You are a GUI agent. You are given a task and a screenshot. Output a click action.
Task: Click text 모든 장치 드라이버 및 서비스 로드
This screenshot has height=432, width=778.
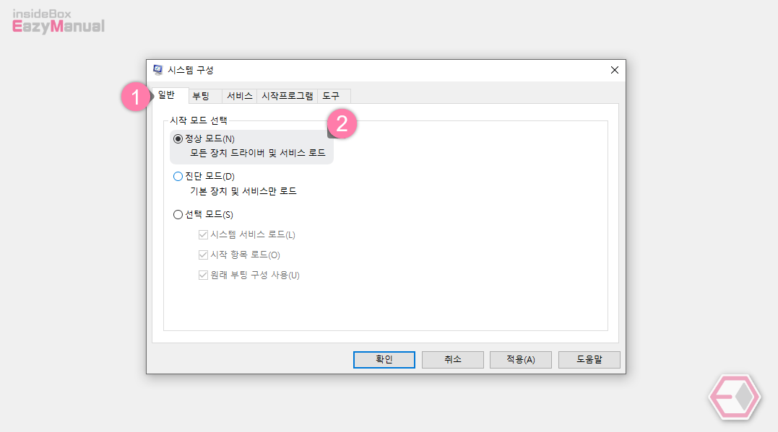coord(257,153)
